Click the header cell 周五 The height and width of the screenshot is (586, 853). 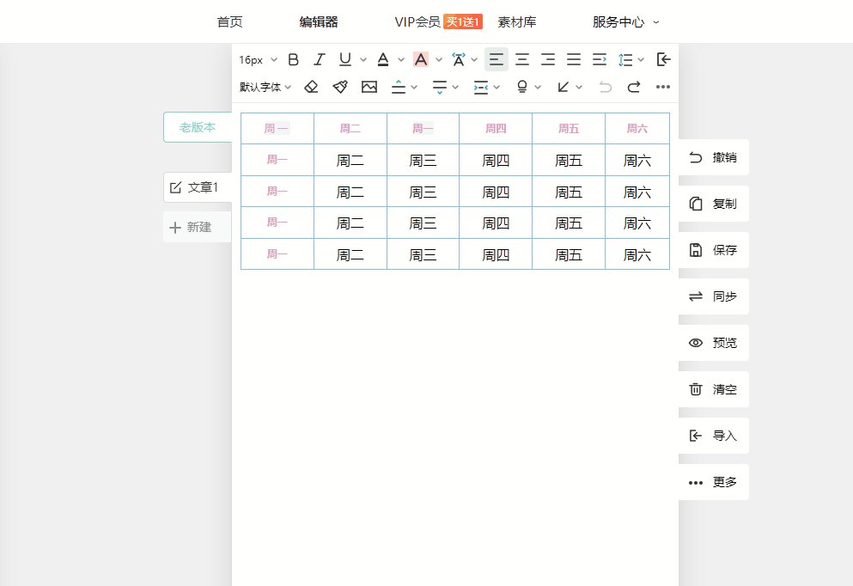pyautogui.click(x=569, y=128)
